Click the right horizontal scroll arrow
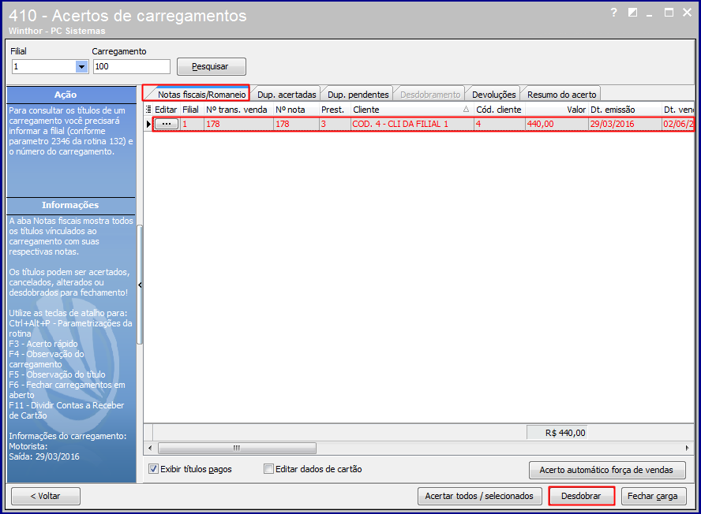This screenshot has height=514, width=701. 687,448
